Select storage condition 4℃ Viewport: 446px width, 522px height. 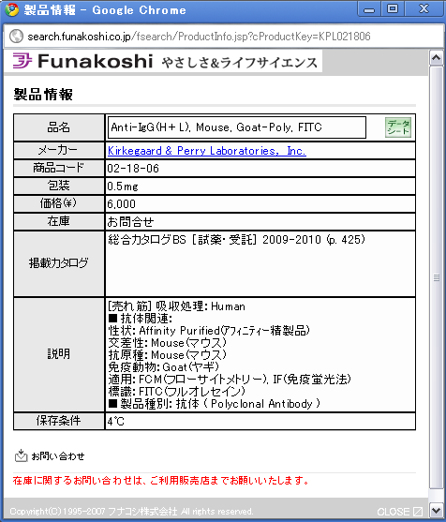[x=116, y=422]
